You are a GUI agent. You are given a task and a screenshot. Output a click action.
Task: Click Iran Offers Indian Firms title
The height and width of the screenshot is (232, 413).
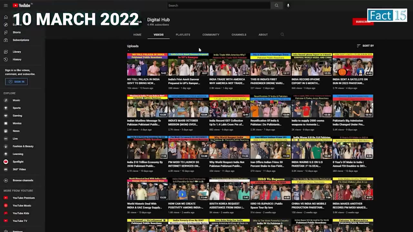(x=267, y=164)
